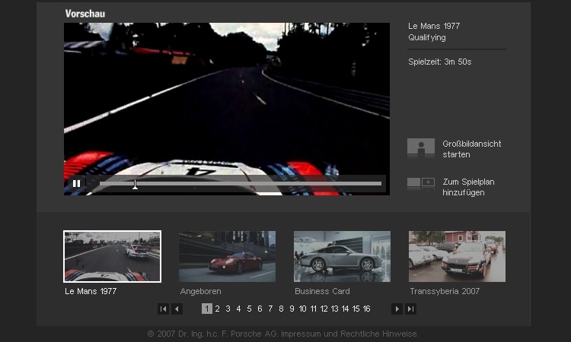Viewport: 571px width, 342px height.
Task: Select the Transsyberia 2007 thumbnail
Action: point(457,256)
